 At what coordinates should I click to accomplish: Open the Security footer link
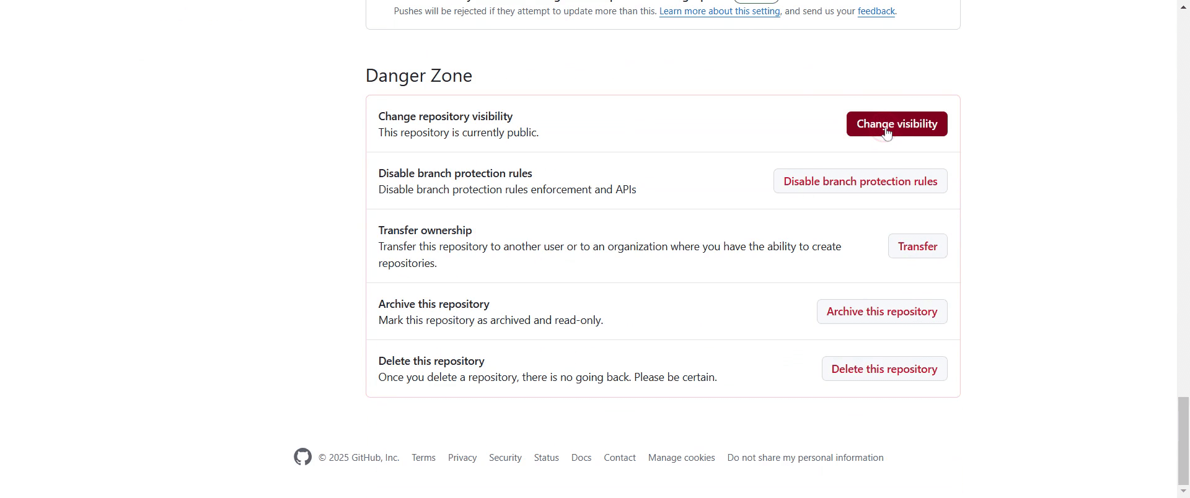tap(505, 458)
